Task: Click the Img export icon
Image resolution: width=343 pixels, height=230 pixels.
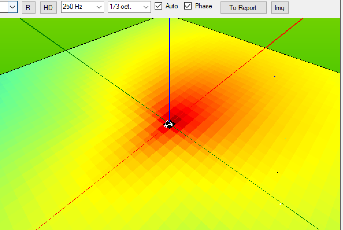Action: pos(279,8)
